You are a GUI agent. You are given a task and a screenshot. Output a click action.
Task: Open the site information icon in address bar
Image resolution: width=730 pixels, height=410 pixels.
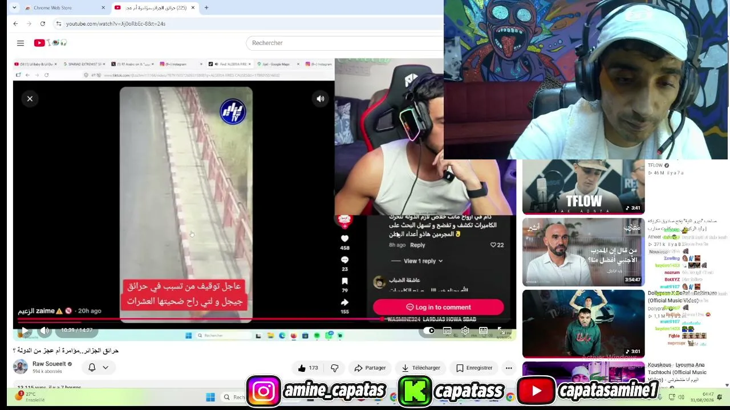tap(58, 23)
